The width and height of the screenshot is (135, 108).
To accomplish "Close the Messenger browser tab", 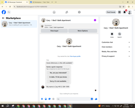I will point(27,2).
